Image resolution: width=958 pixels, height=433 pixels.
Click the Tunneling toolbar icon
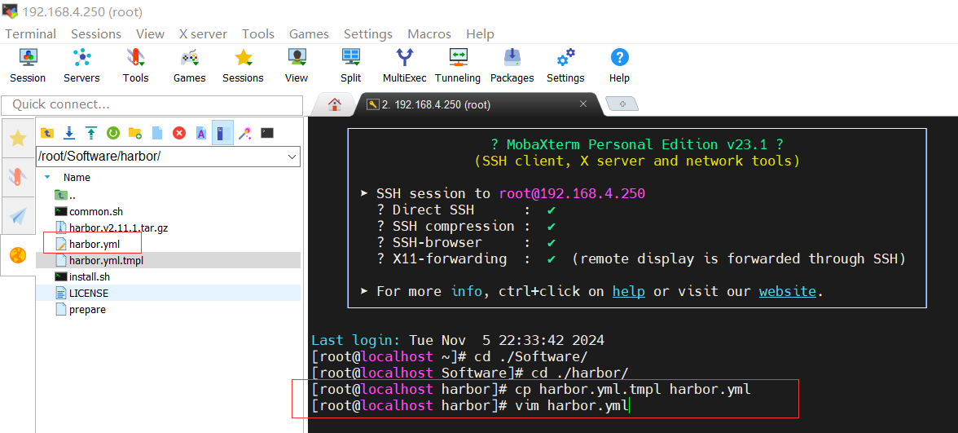458,65
